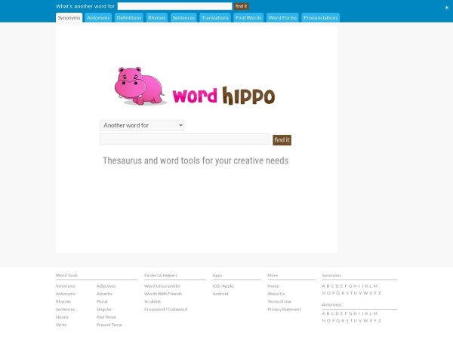Open the Verbs footer link
The image size is (453, 339).
pyautogui.click(x=61, y=325)
